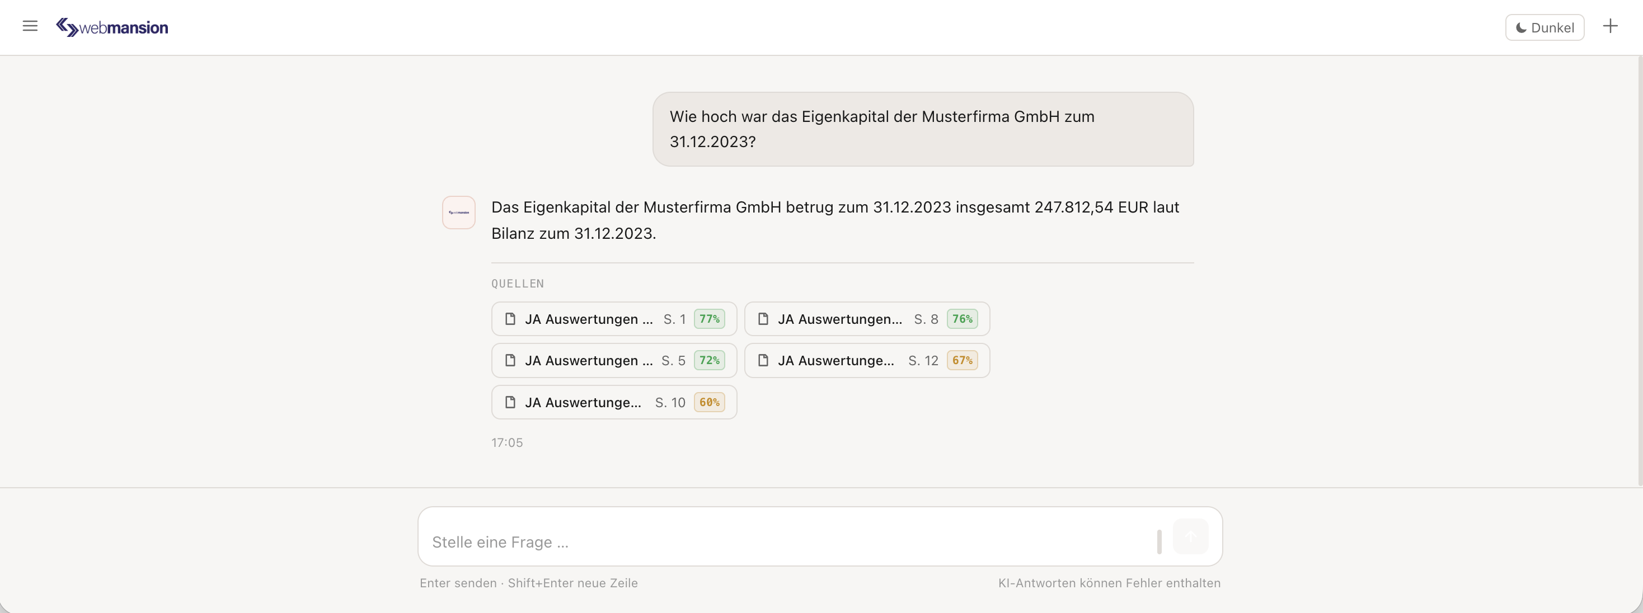Image resolution: width=1643 pixels, height=613 pixels.
Task: Click the user question bubble
Action: [x=923, y=129]
